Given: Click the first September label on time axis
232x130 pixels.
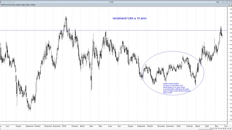Looking at the screenshot, I should point(30,126).
